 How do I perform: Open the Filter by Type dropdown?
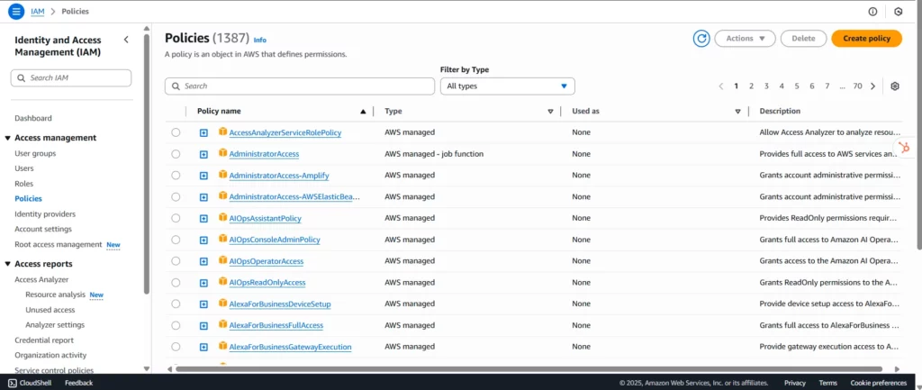[507, 86]
